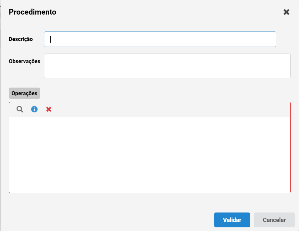Click the empty operations list area

150,155
